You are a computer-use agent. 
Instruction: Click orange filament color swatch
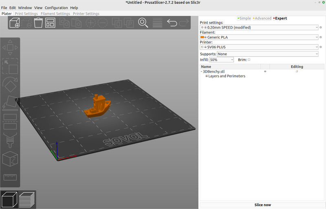click(202, 37)
